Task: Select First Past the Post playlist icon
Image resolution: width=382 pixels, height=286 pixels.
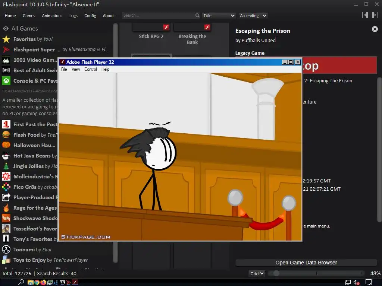Action: click(6, 124)
